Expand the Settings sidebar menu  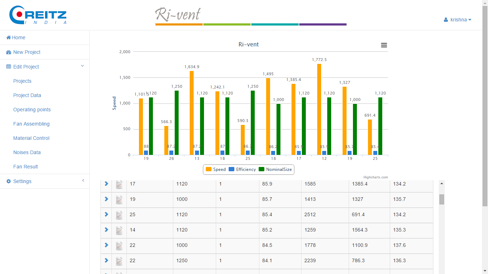coord(45,181)
